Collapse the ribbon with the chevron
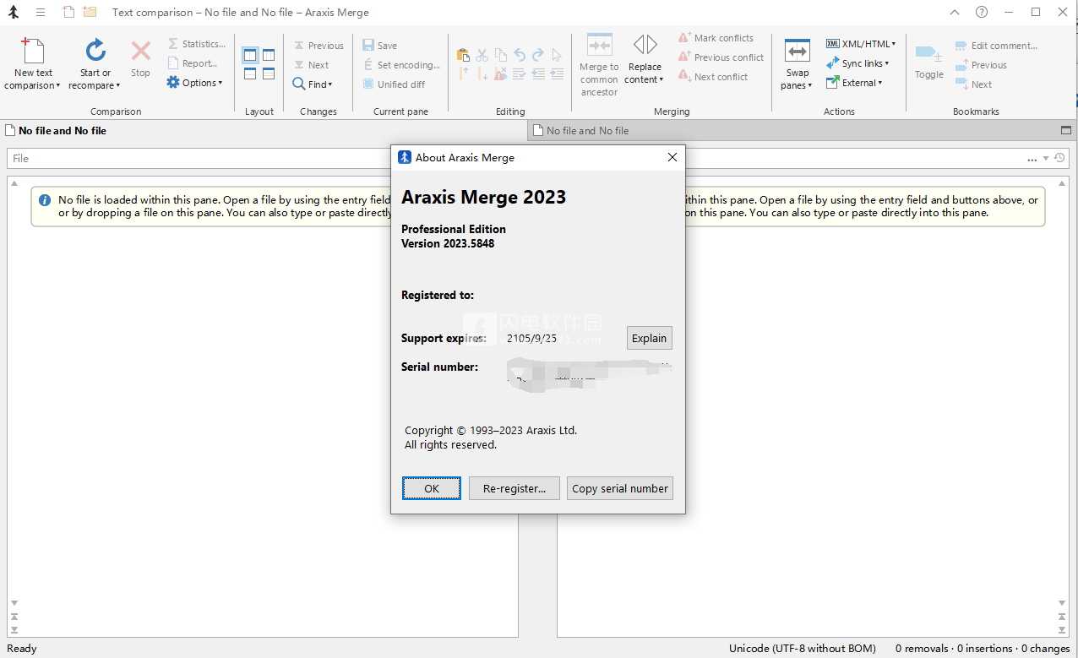Image resolution: width=1078 pixels, height=658 pixels. [955, 13]
